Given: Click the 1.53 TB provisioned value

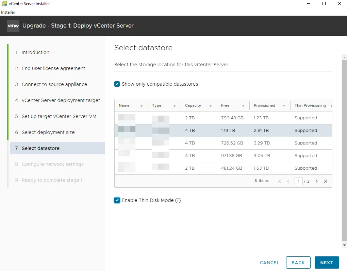Looking at the screenshot, I should point(261,168).
